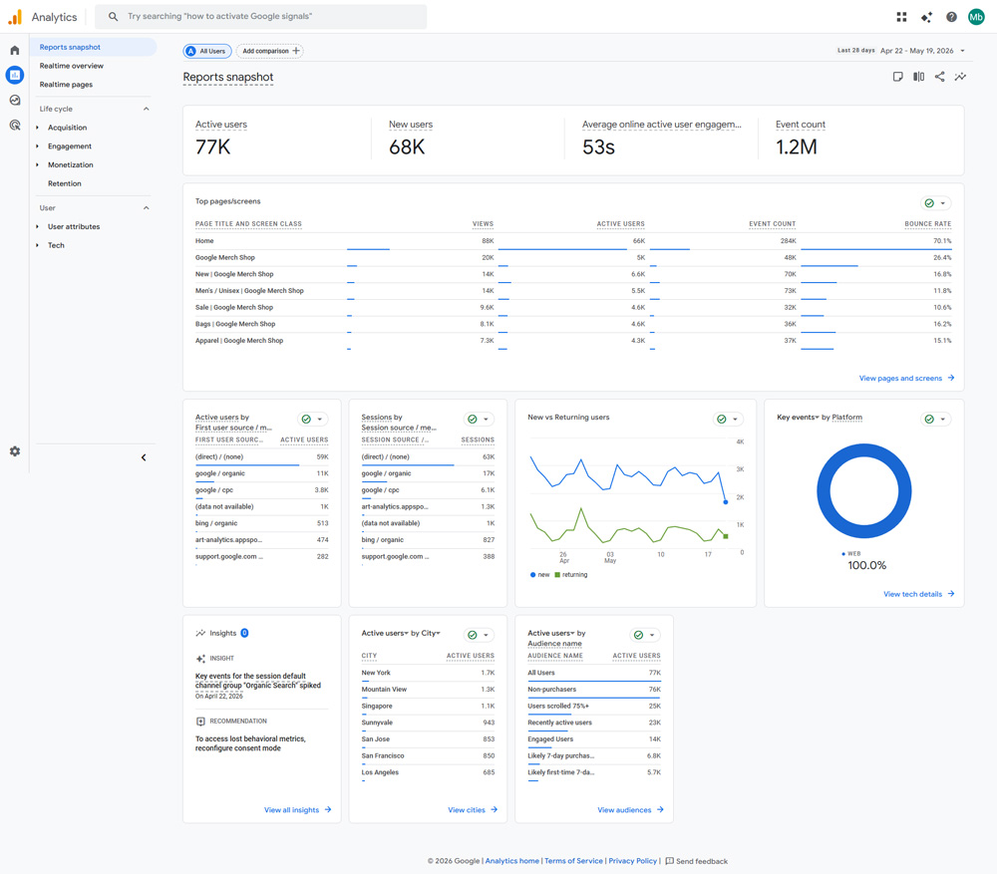Open the Help question mark icon
Viewport: 997px width, 874px height.
pyautogui.click(x=951, y=17)
